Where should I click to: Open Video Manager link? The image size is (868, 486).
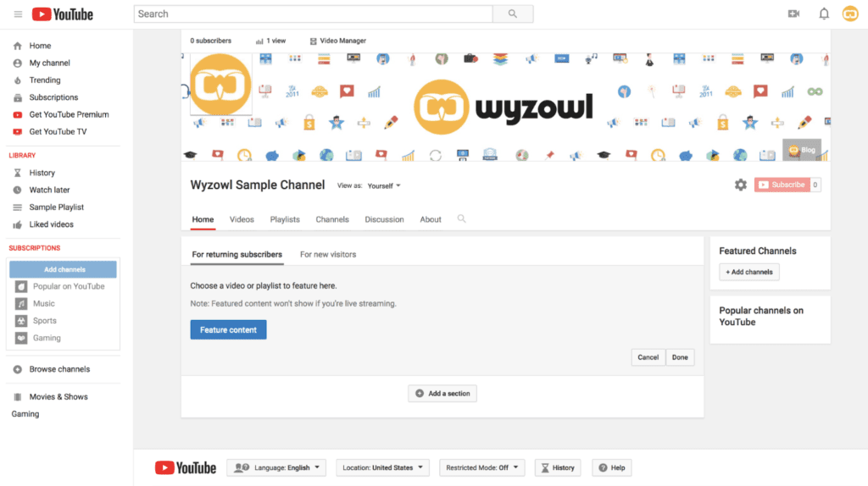coord(337,41)
